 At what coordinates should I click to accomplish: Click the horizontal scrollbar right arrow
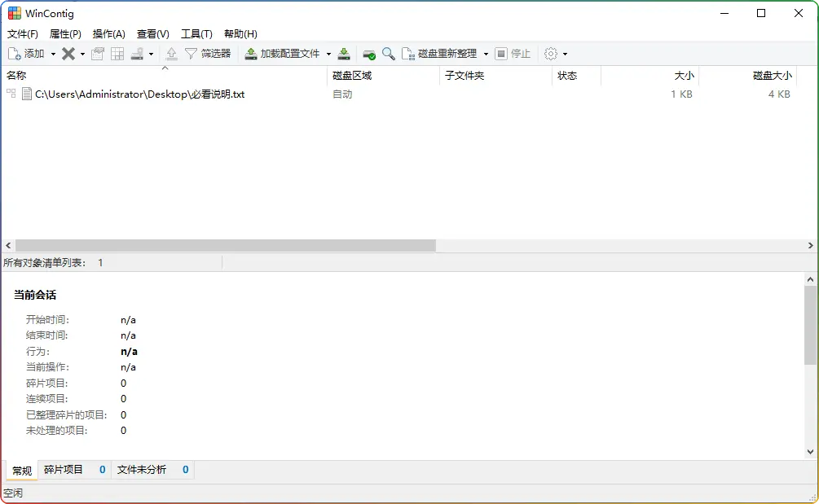click(811, 245)
